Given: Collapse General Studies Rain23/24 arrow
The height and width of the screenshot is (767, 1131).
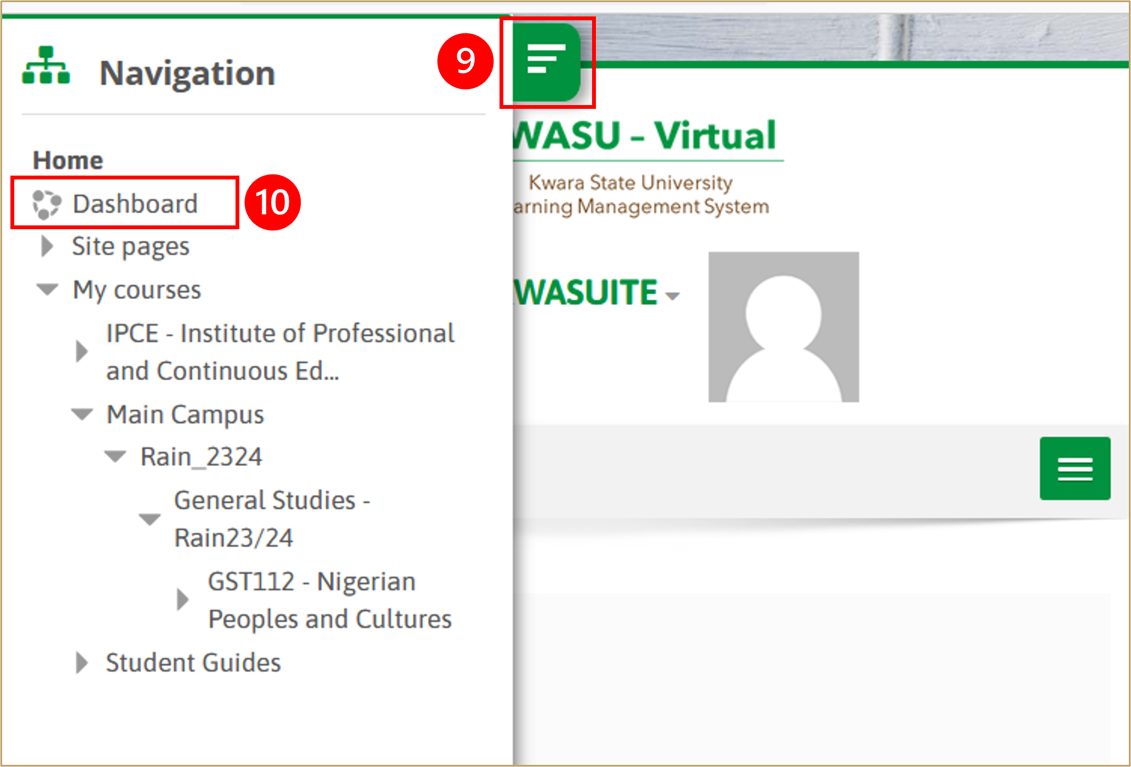Looking at the screenshot, I should coord(150,518).
